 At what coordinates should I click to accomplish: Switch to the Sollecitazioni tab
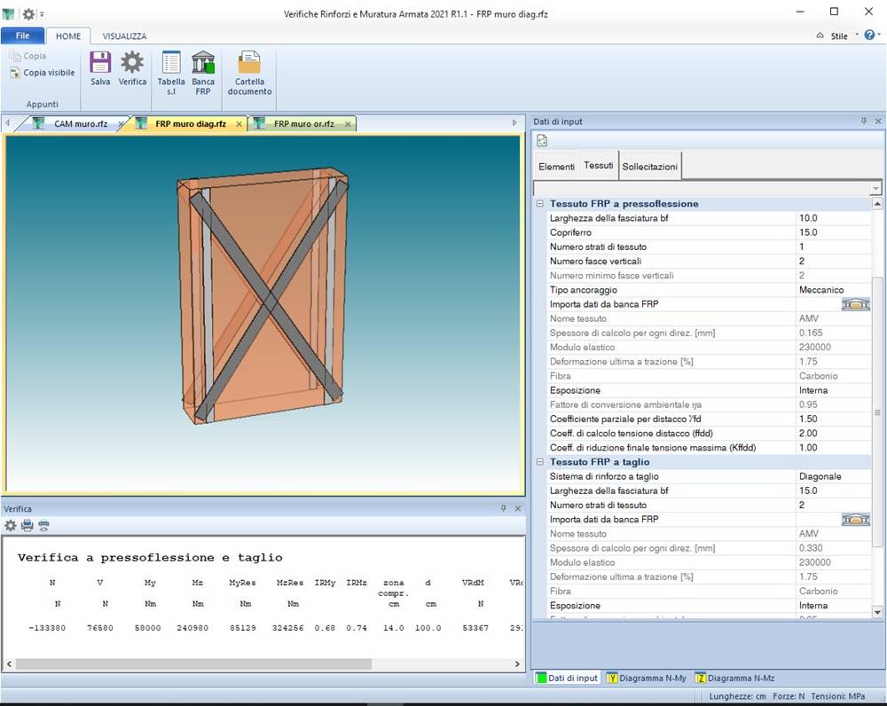click(x=650, y=167)
